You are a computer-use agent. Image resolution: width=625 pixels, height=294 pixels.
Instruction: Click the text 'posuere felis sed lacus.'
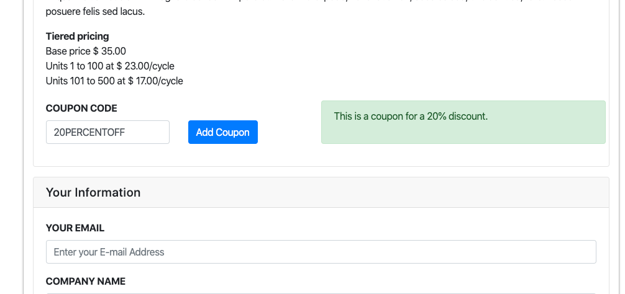point(95,12)
